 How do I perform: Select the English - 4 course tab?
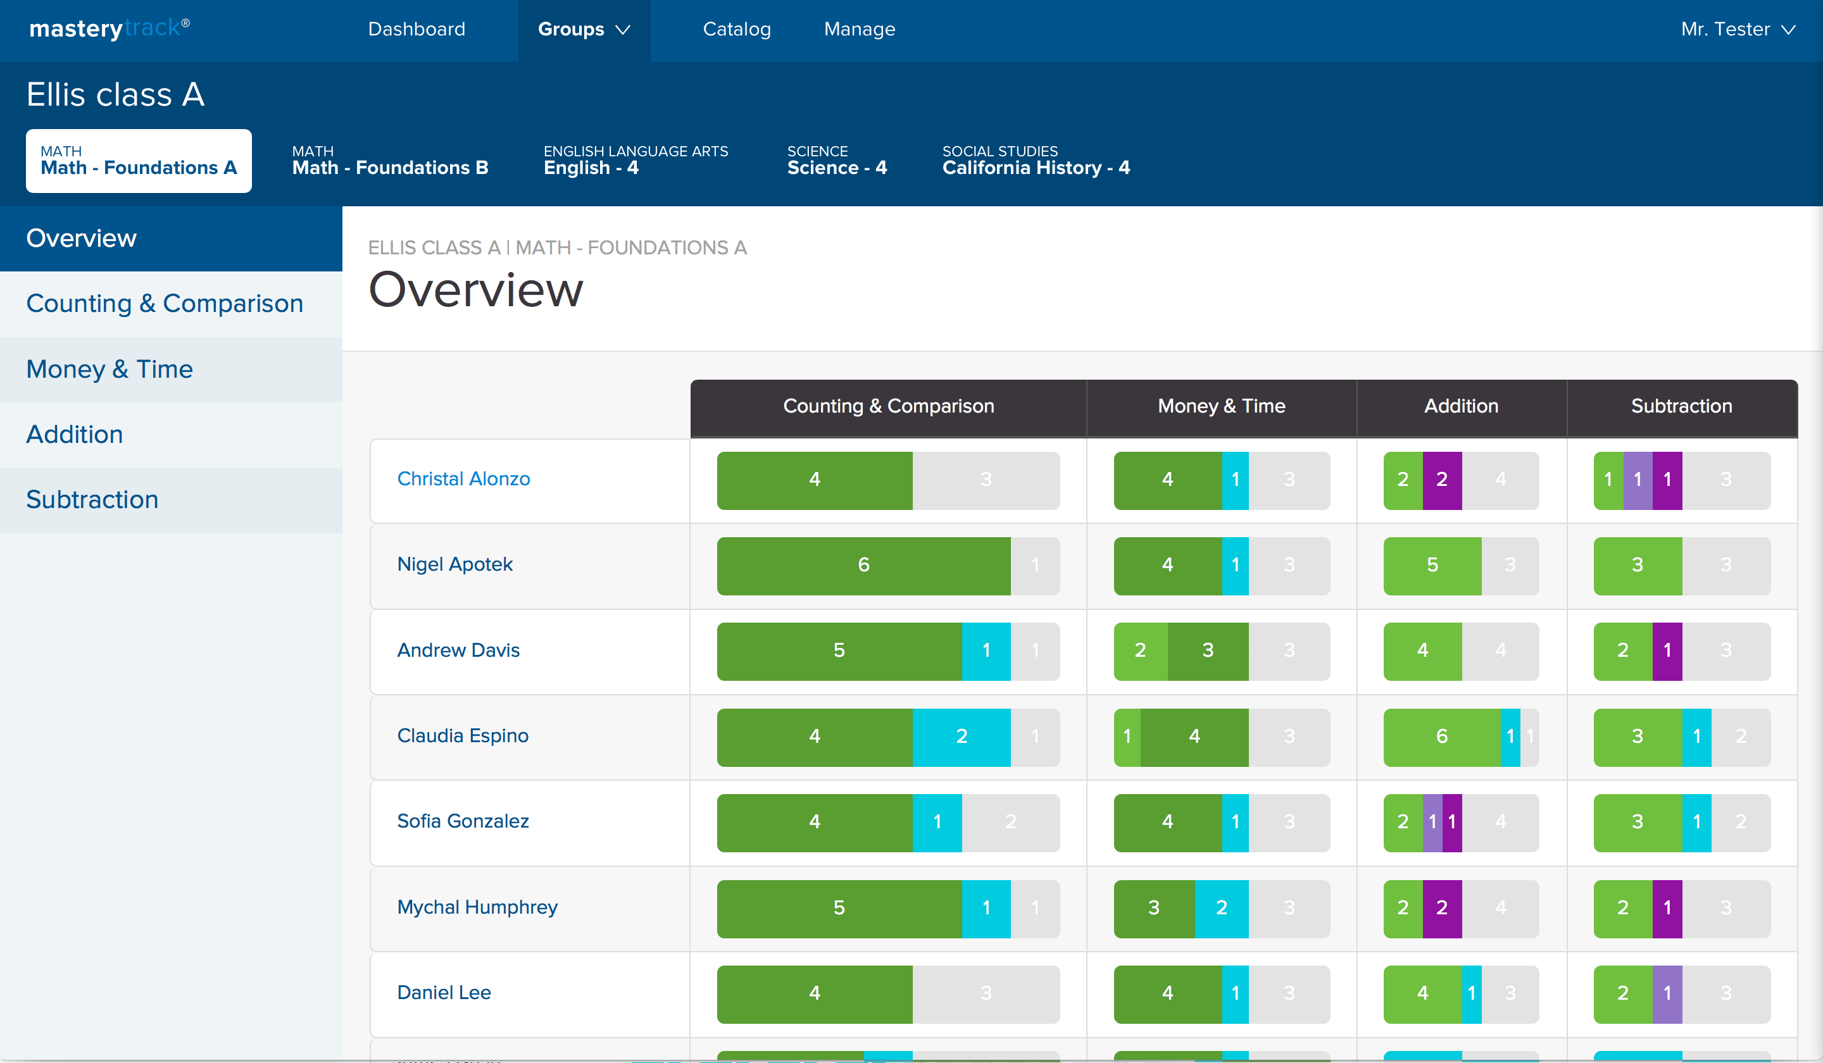tap(635, 161)
